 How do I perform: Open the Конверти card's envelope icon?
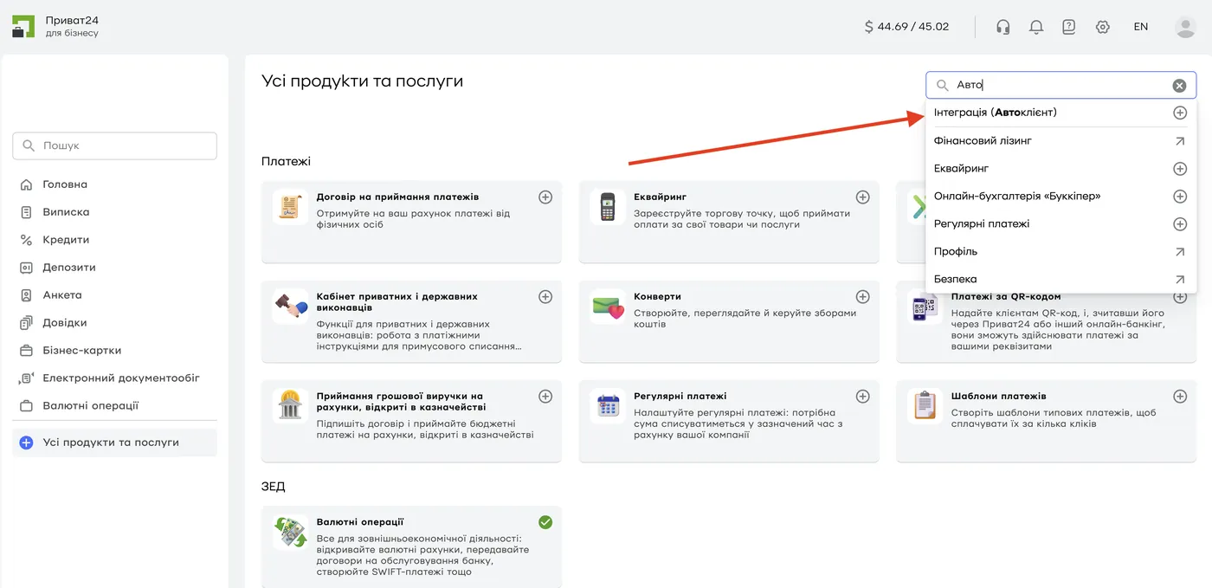pos(608,307)
